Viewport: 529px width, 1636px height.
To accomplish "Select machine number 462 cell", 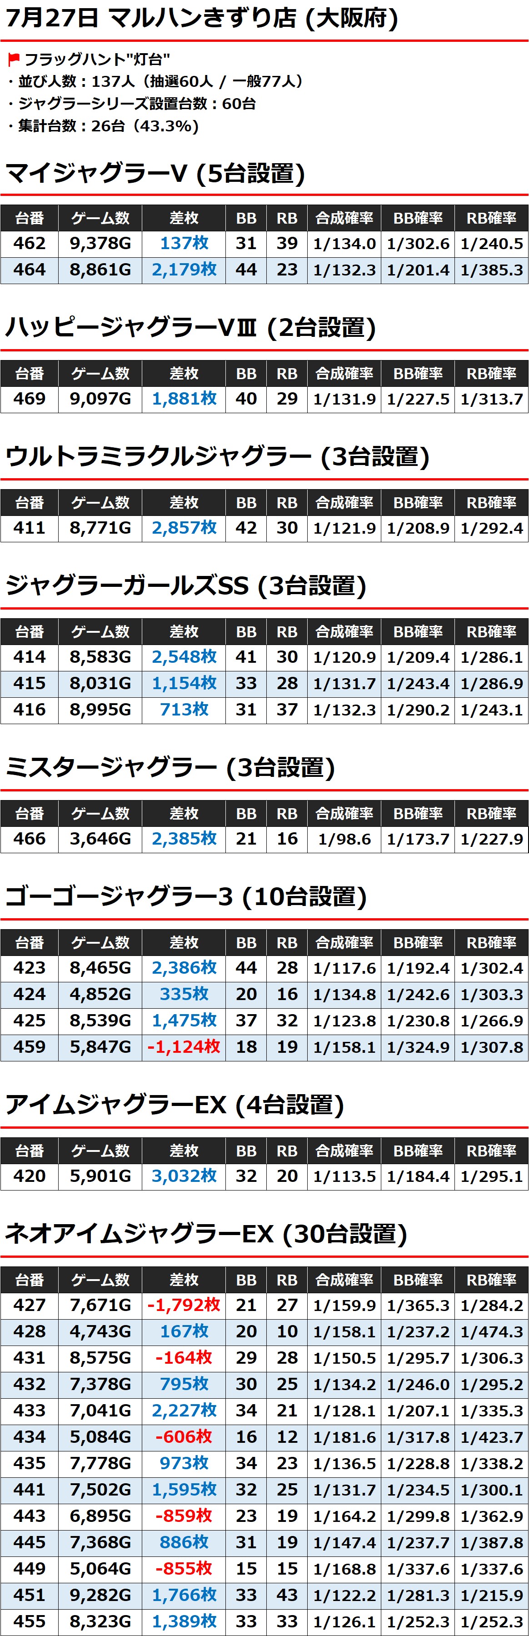I will pyautogui.click(x=29, y=243).
